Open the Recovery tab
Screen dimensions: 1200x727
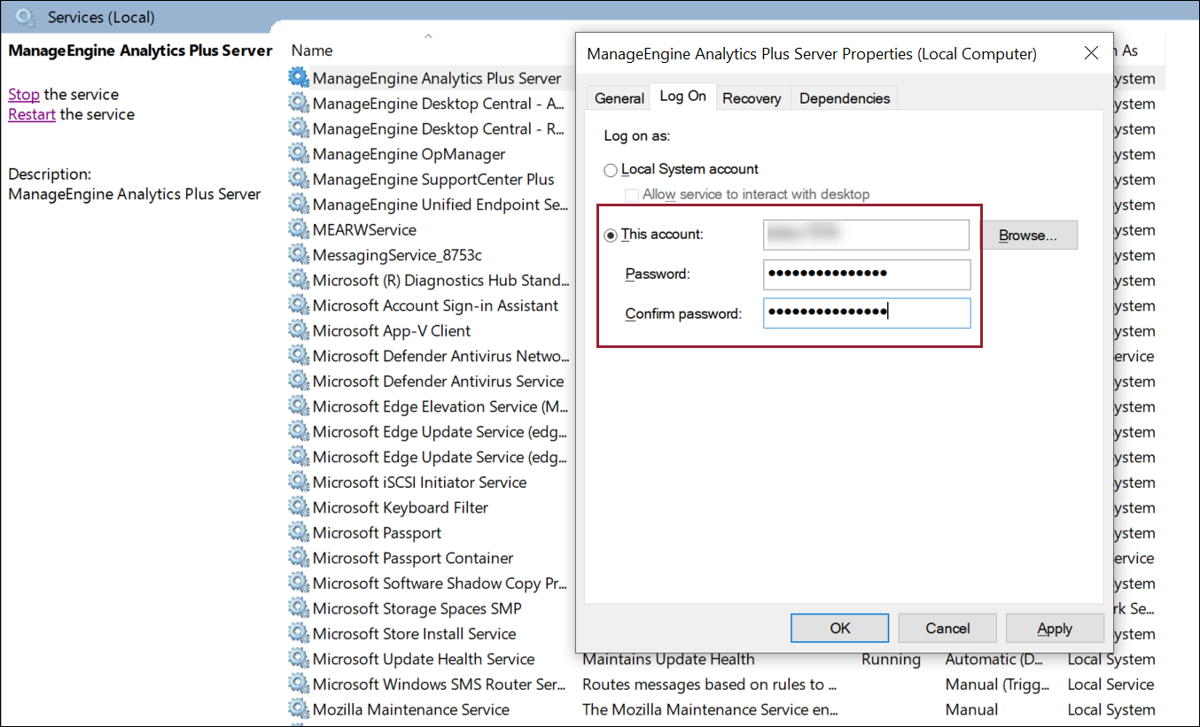click(752, 98)
